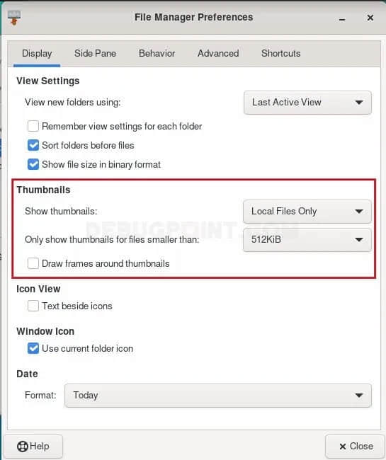
Task: Enable Remember view settings for each folder
Action: click(33, 126)
